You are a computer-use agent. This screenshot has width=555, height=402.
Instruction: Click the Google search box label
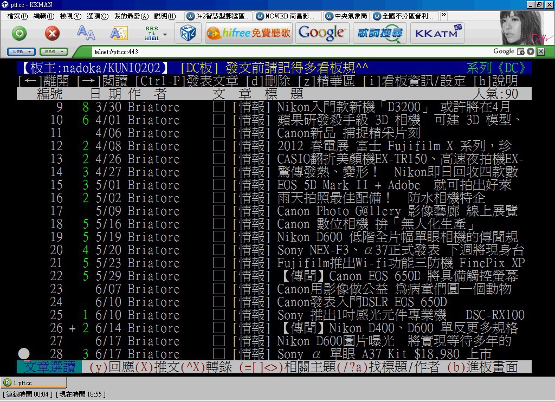pos(504,51)
